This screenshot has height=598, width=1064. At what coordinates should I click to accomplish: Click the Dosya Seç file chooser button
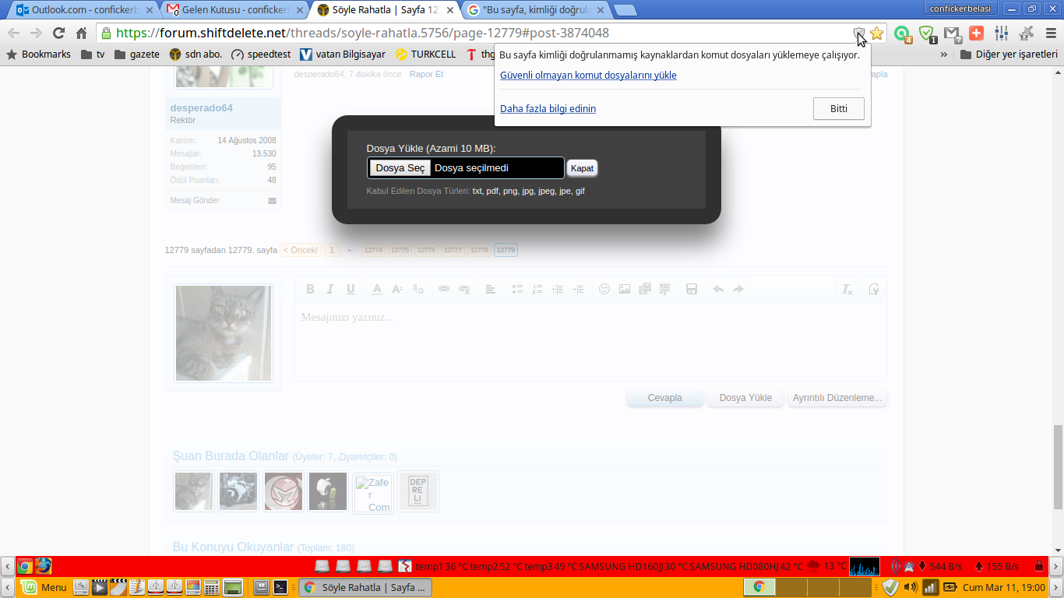400,168
